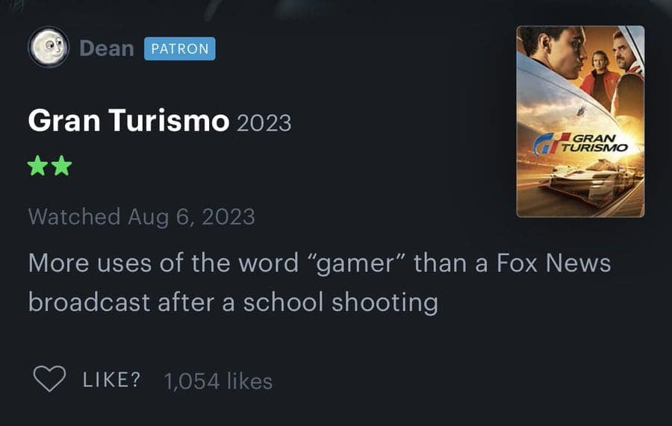Click the second green rating star
The height and width of the screenshot is (426, 672).
tap(62, 166)
